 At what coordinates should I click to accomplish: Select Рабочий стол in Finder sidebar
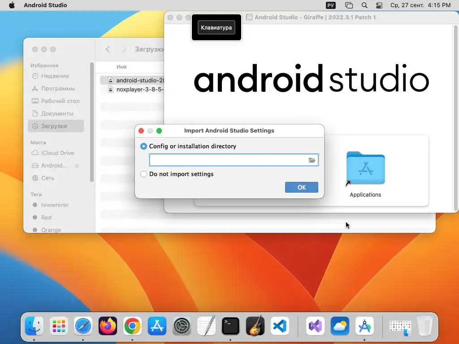point(56,101)
